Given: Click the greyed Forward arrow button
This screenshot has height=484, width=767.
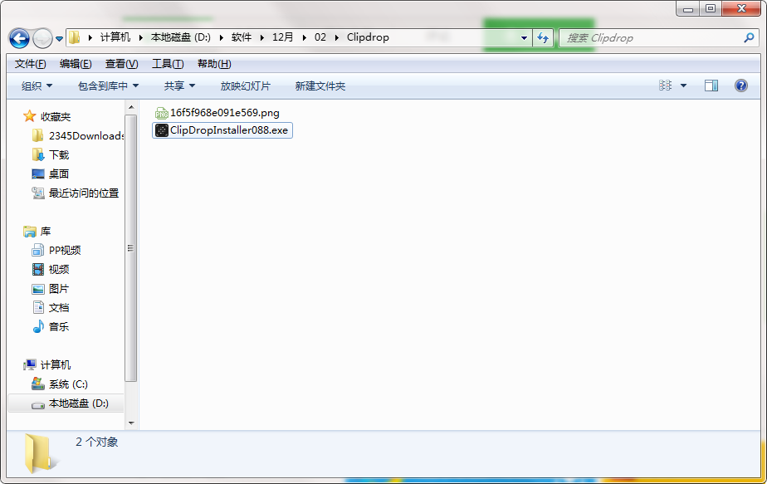Looking at the screenshot, I should (x=42, y=38).
